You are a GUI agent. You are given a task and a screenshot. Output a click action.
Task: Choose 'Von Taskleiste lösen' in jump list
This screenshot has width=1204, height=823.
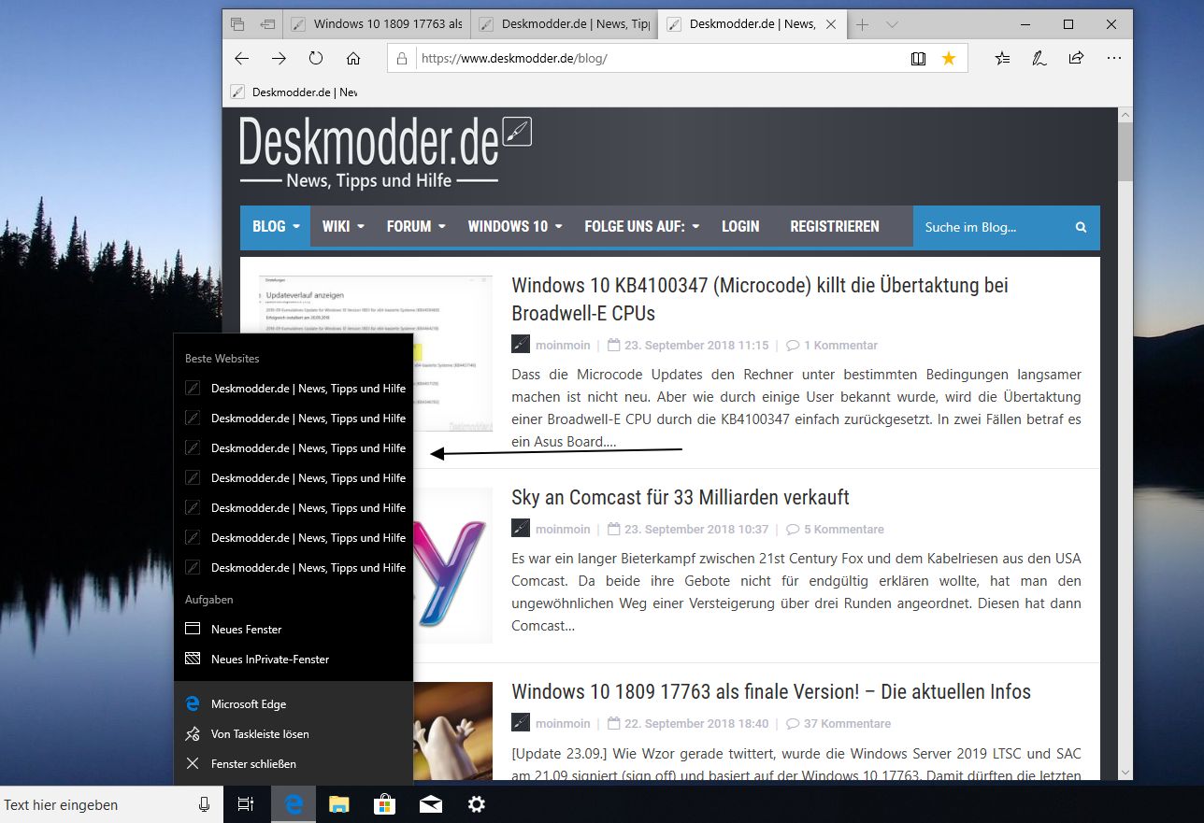294,734
